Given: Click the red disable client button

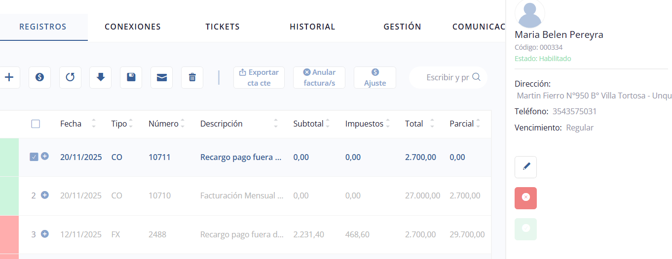Looking at the screenshot, I should [x=525, y=198].
